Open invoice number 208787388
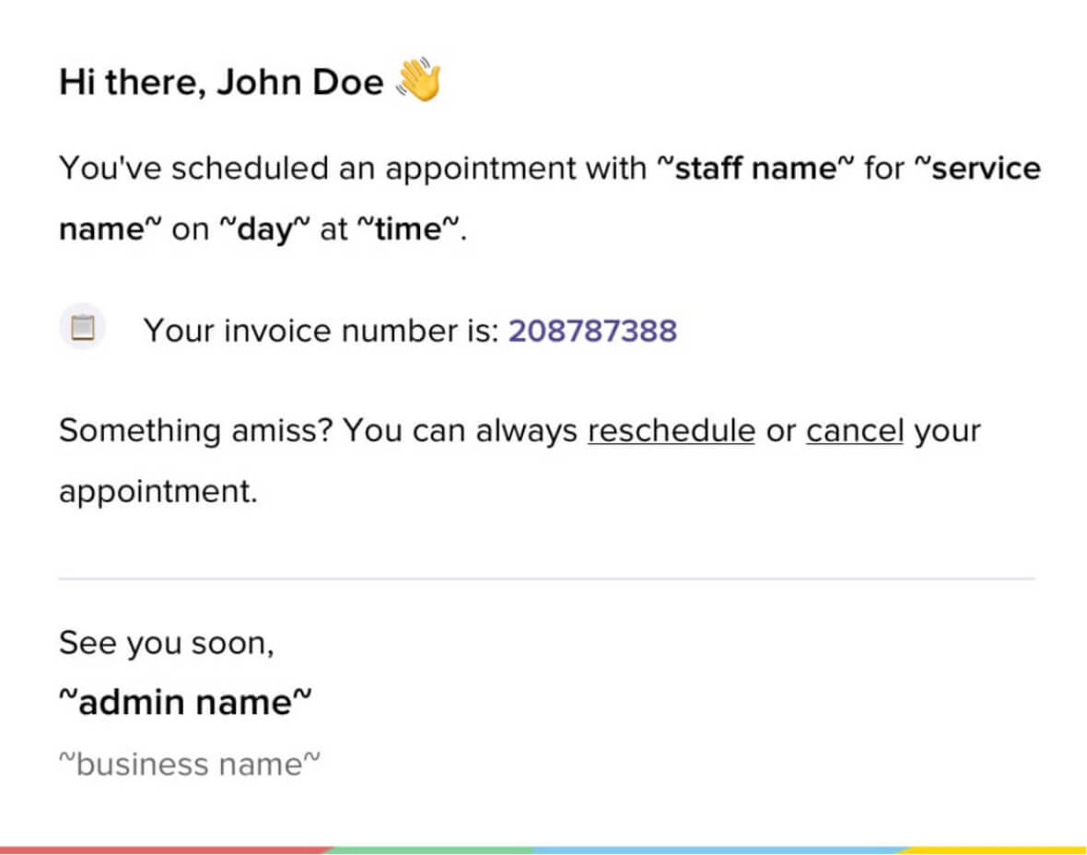 pos(592,330)
